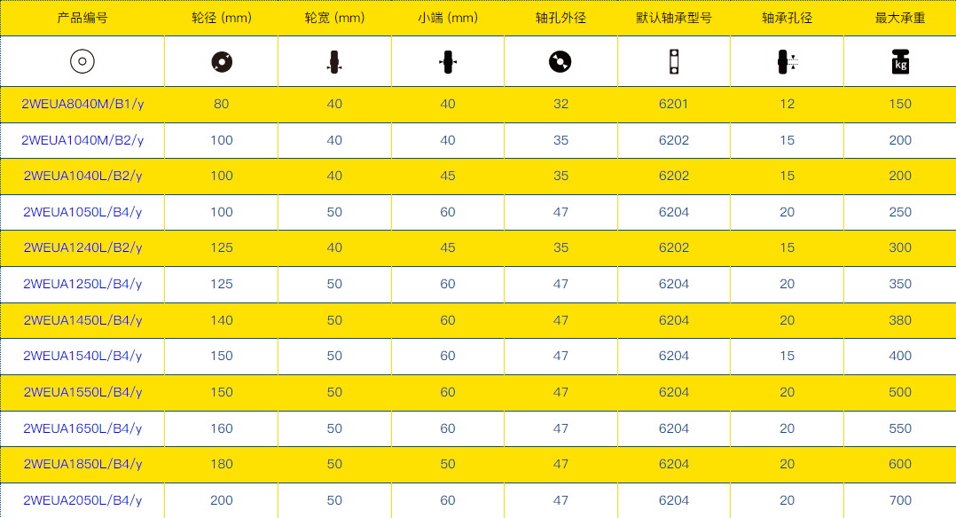
Task: Open product link 2WEUA1040M/B2/y
Action: (x=82, y=140)
